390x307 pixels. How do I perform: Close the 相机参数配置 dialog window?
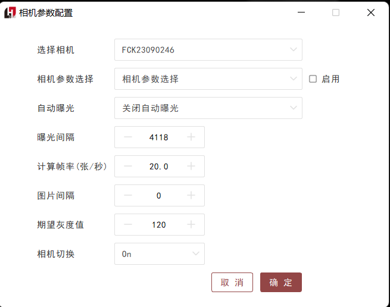click(371, 12)
